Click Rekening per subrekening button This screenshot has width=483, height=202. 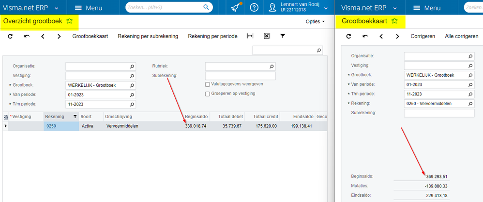pyautogui.click(x=148, y=36)
